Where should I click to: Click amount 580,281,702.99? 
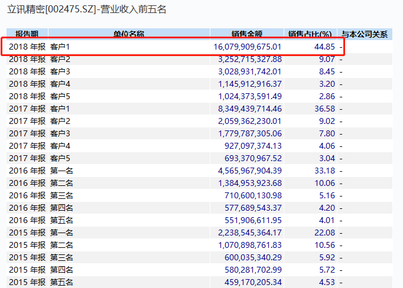(253, 270)
